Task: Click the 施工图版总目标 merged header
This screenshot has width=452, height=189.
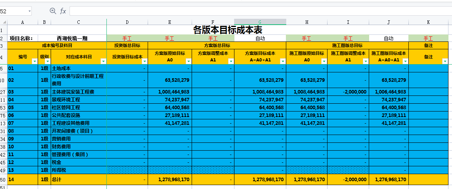Action: click(347, 45)
